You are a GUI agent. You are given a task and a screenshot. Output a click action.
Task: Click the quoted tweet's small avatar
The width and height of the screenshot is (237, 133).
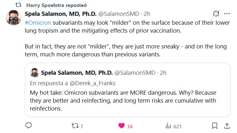pyautogui.click(x=34, y=73)
